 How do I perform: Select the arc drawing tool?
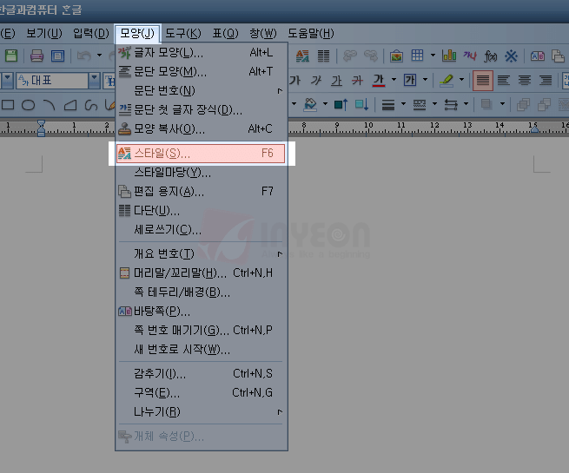tap(49, 105)
